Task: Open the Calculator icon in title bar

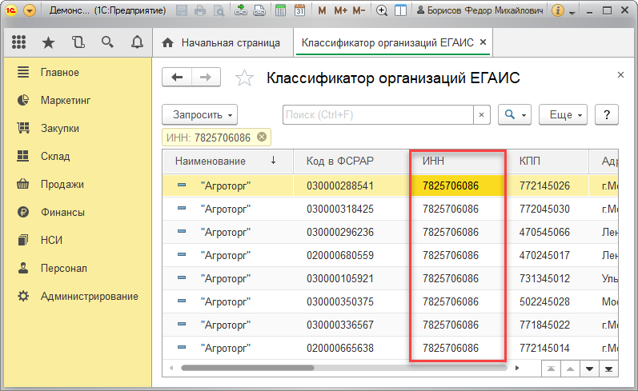Action: (280, 10)
